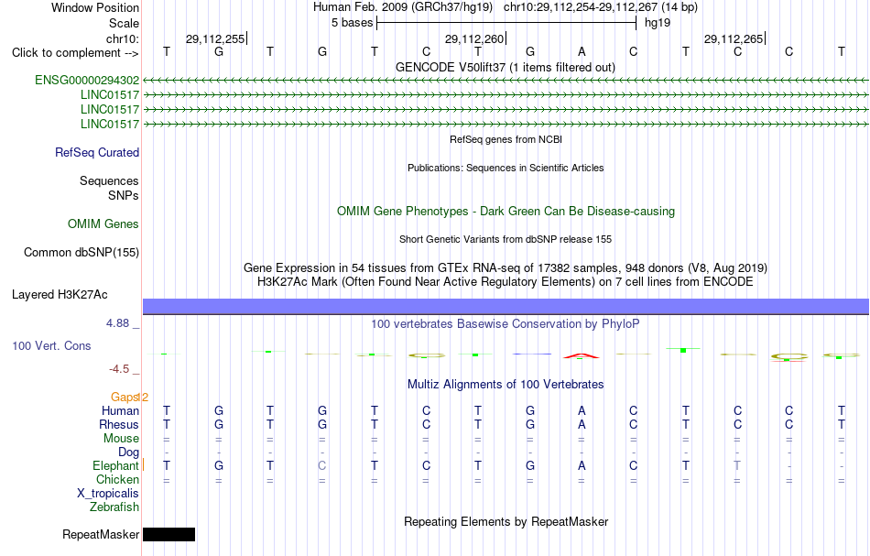Click 'RefSeq genes from NCBI' title
The image size is (870, 556).
(506, 140)
